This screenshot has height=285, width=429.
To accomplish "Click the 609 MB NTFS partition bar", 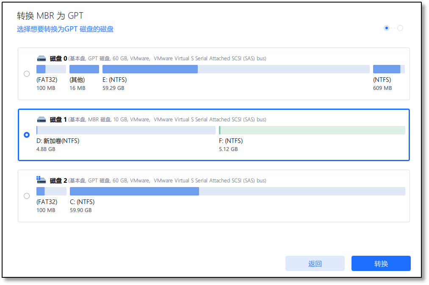I will click(x=388, y=69).
